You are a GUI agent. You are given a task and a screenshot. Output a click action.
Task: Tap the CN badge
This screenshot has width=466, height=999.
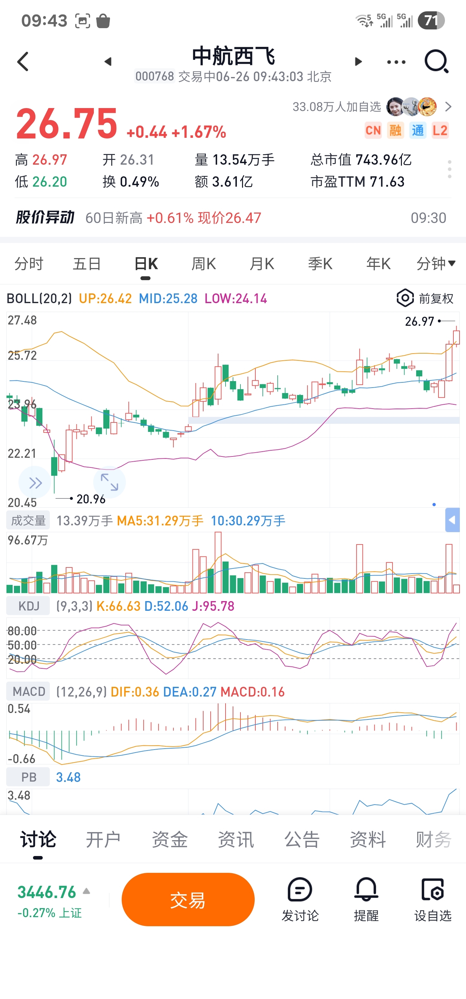coord(373,130)
